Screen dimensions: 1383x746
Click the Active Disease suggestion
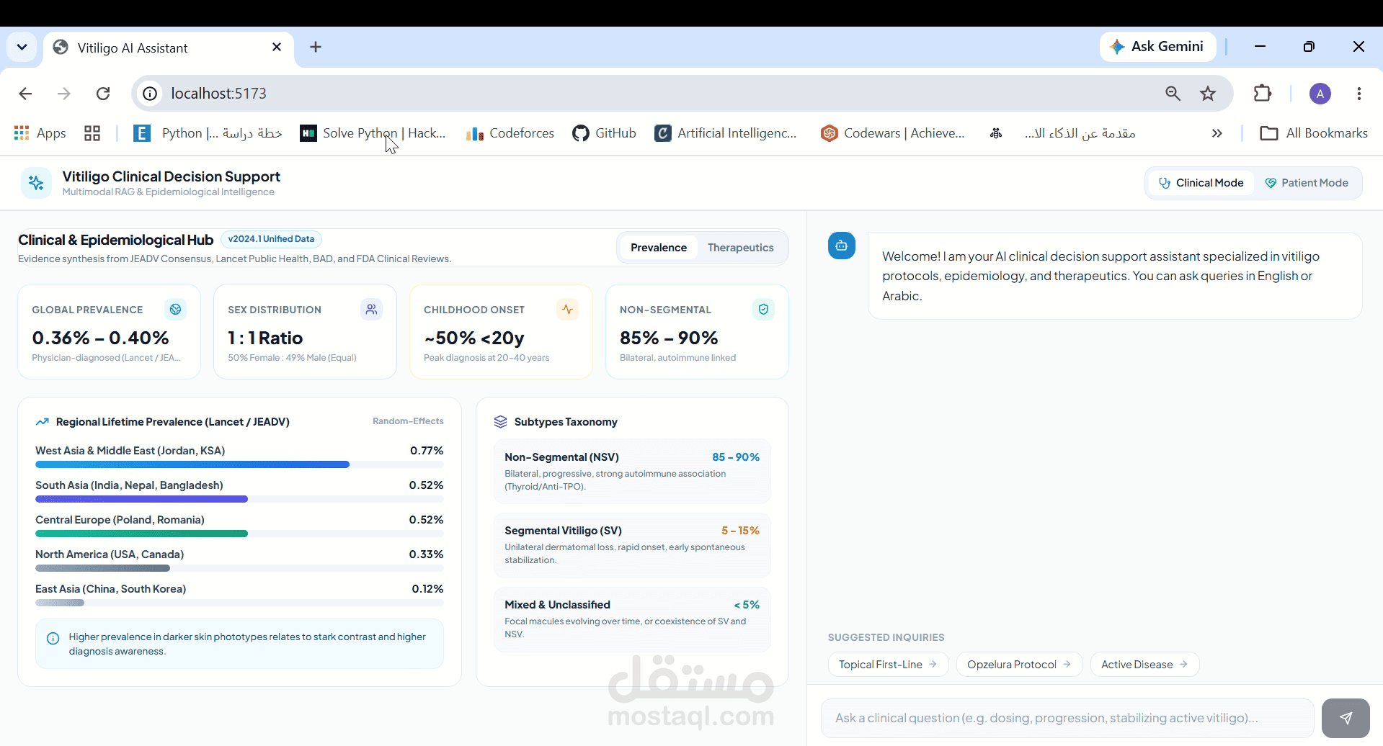[1144, 665]
